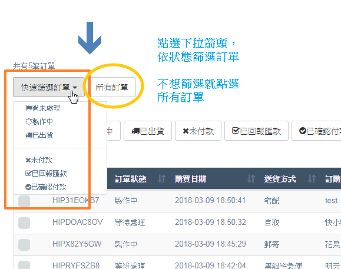Choose 已回報匯款 checkmark item in dropdown
Screen dimensions: 341x269
(x=46, y=174)
